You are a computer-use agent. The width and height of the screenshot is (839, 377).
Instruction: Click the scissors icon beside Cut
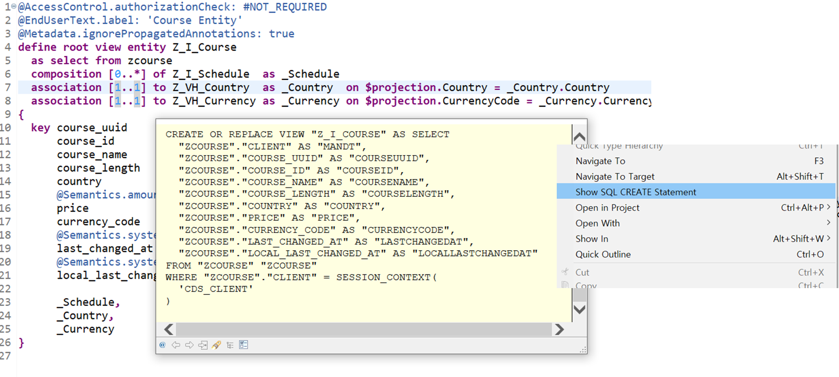coord(565,272)
